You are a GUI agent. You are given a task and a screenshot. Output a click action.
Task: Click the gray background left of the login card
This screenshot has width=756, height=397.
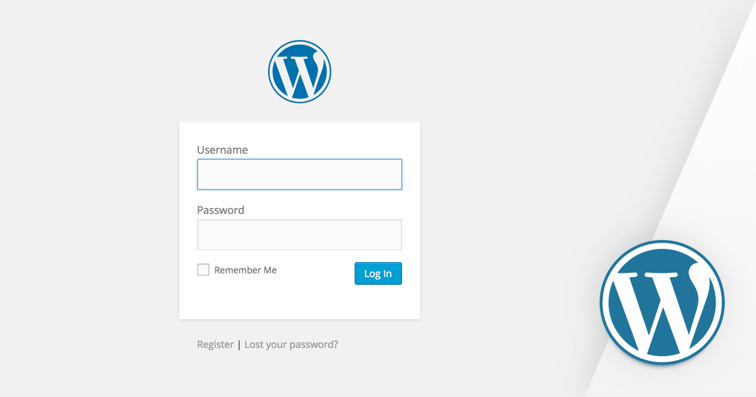pyautogui.click(x=88, y=221)
